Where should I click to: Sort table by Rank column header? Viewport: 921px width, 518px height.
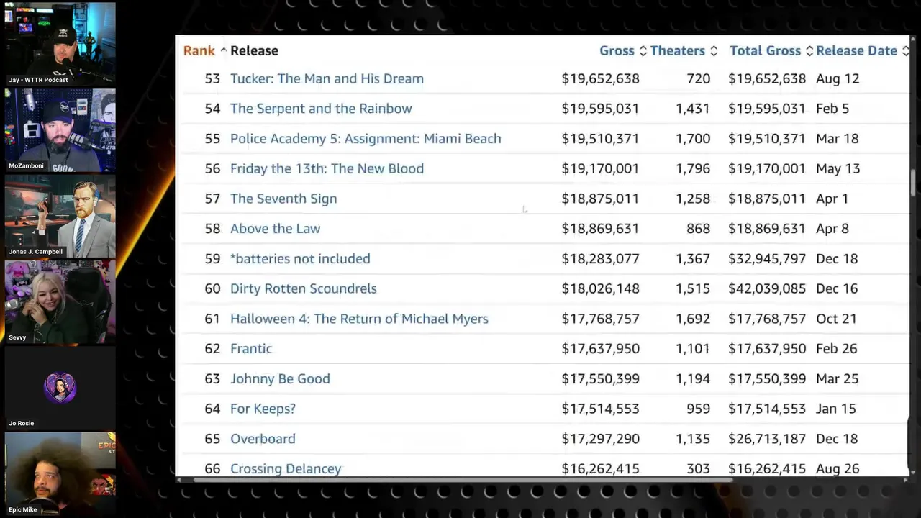[x=199, y=50]
